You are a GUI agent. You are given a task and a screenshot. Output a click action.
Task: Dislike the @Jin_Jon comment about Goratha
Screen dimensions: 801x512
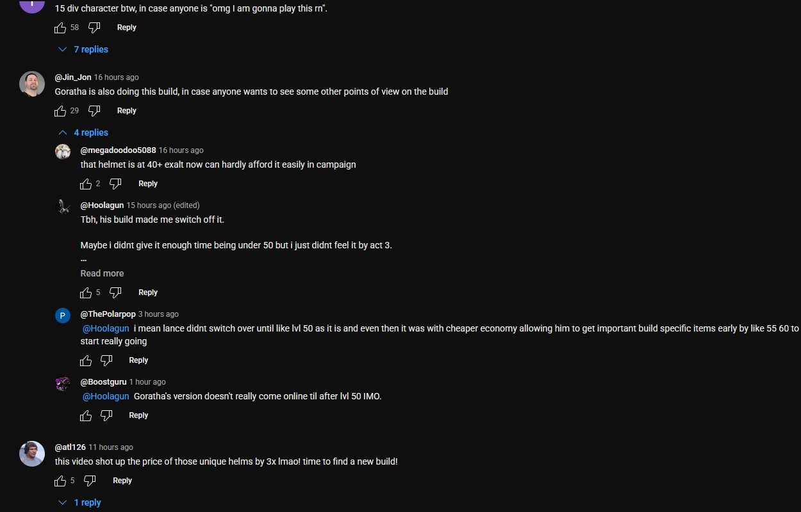click(94, 111)
